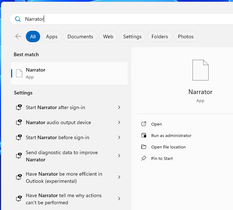Screen dimensions: 233x210
Task: Expand Narrator audio output device chevron
Action: coord(119,122)
